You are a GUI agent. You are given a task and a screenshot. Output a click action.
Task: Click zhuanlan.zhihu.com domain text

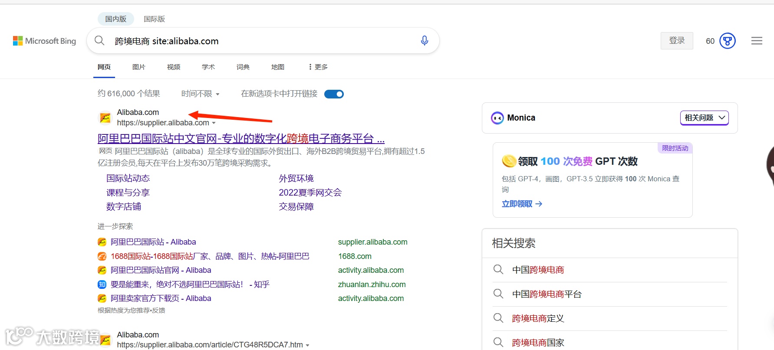pos(372,285)
